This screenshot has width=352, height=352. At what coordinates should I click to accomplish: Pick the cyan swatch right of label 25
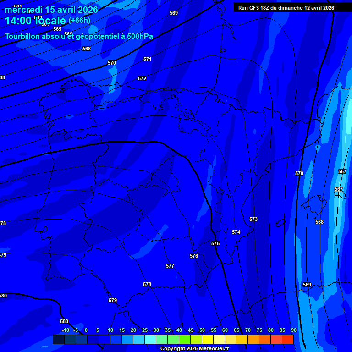click(x=150, y=339)
